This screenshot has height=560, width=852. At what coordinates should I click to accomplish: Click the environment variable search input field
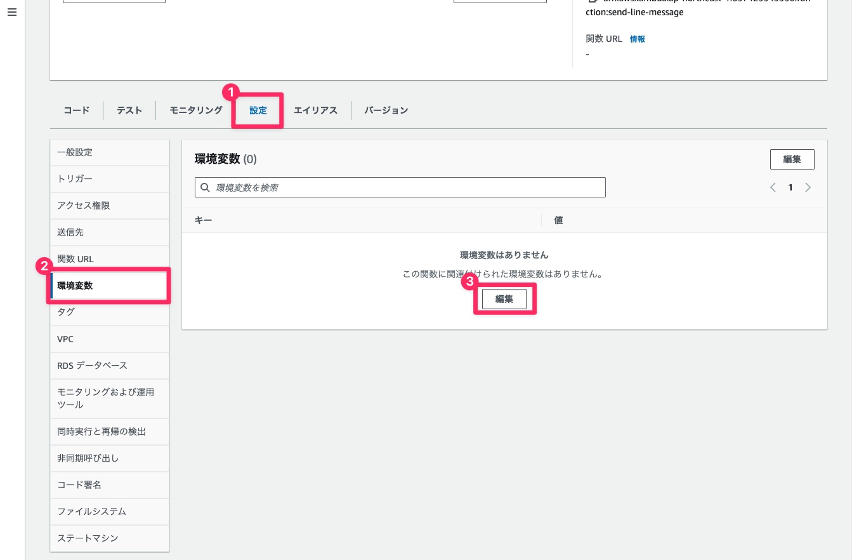(x=400, y=187)
